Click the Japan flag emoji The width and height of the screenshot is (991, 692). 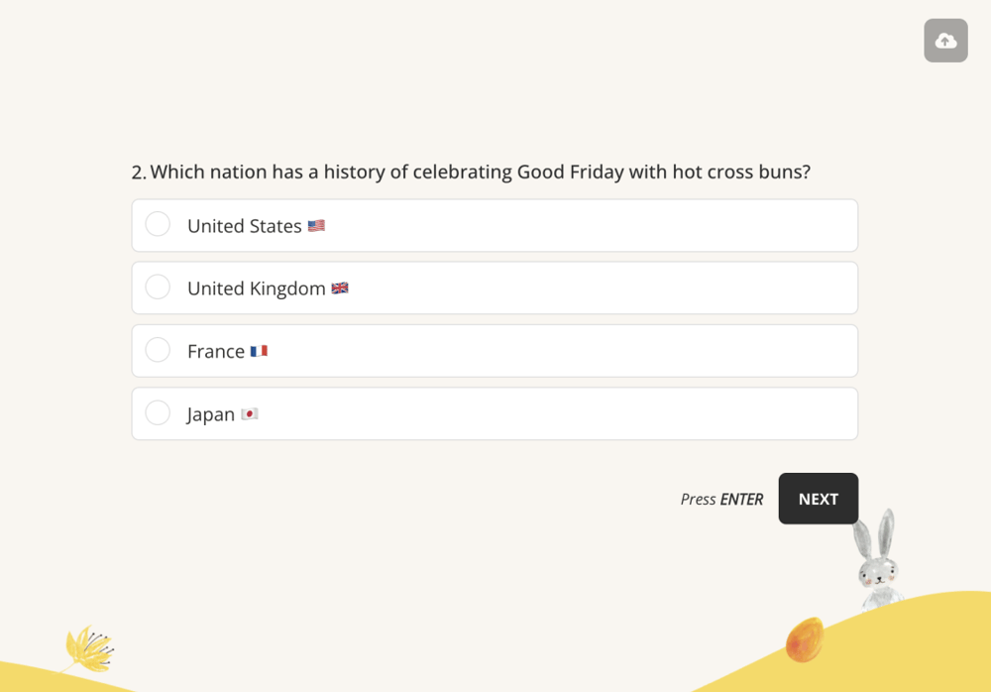click(250, 414)
